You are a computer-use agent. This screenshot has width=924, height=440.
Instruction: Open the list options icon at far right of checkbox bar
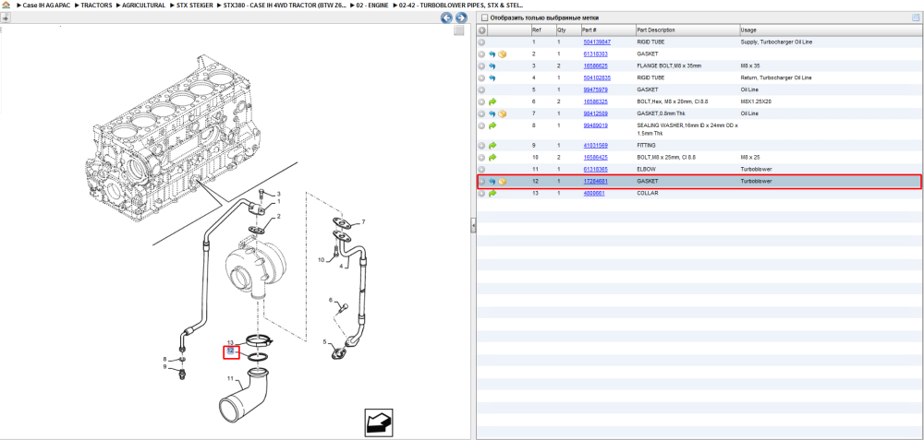916,18
